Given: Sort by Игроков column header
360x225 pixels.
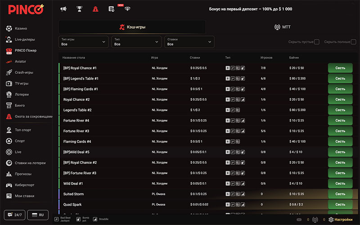Looking at the screenshot, I should click(266, 58).
